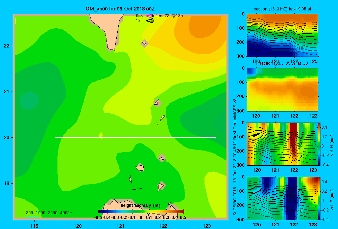Click the '12m' legend label
This screenshot has width=338, height=229.
140,21
